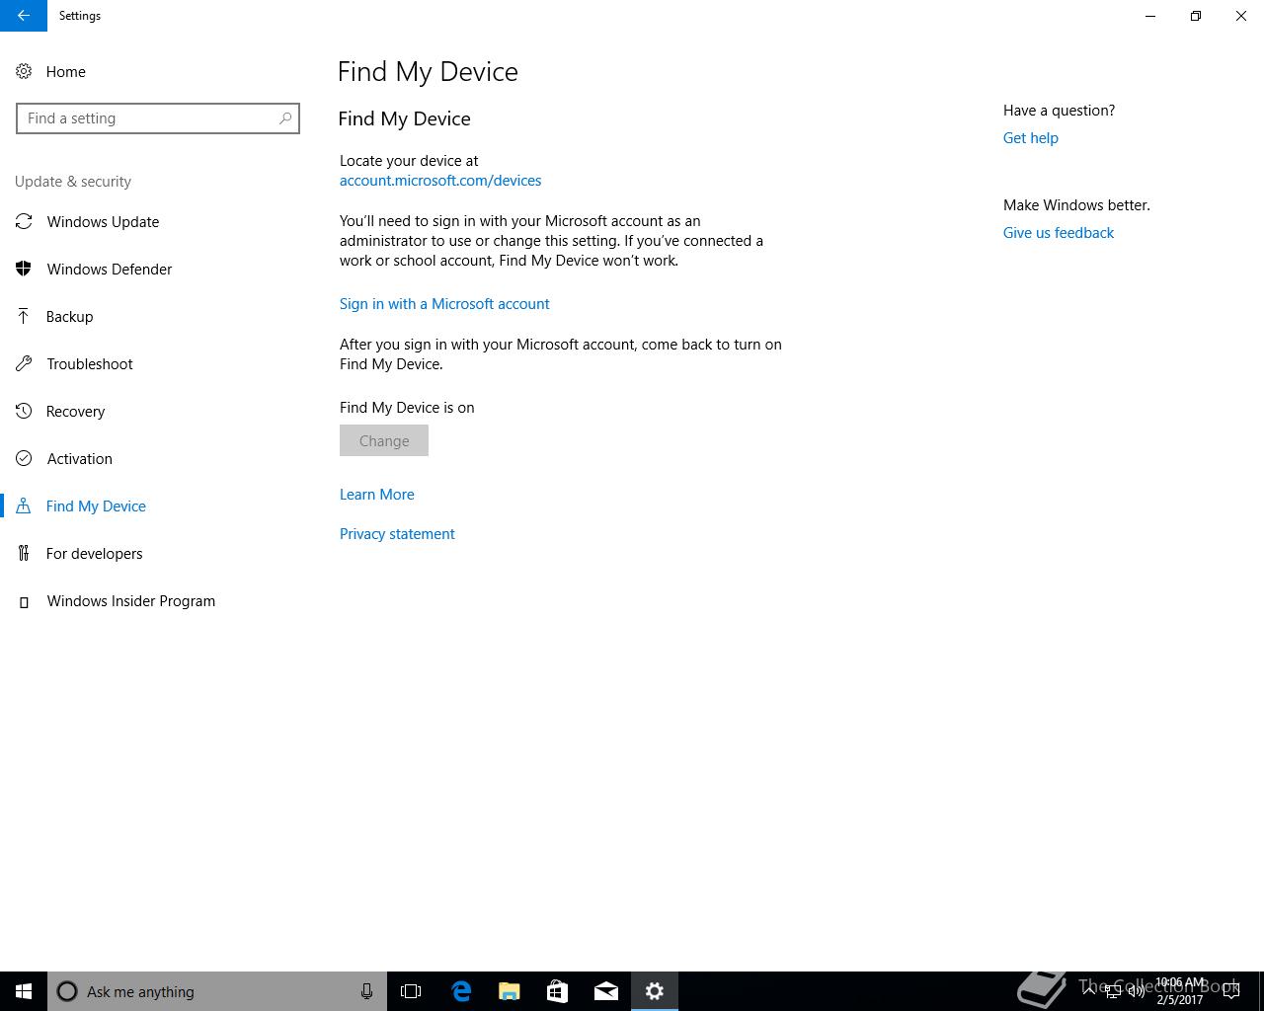Click the Activation checkmark circle icon
The height and width of the screenshot is (1011, 1264).
[24, 459]
